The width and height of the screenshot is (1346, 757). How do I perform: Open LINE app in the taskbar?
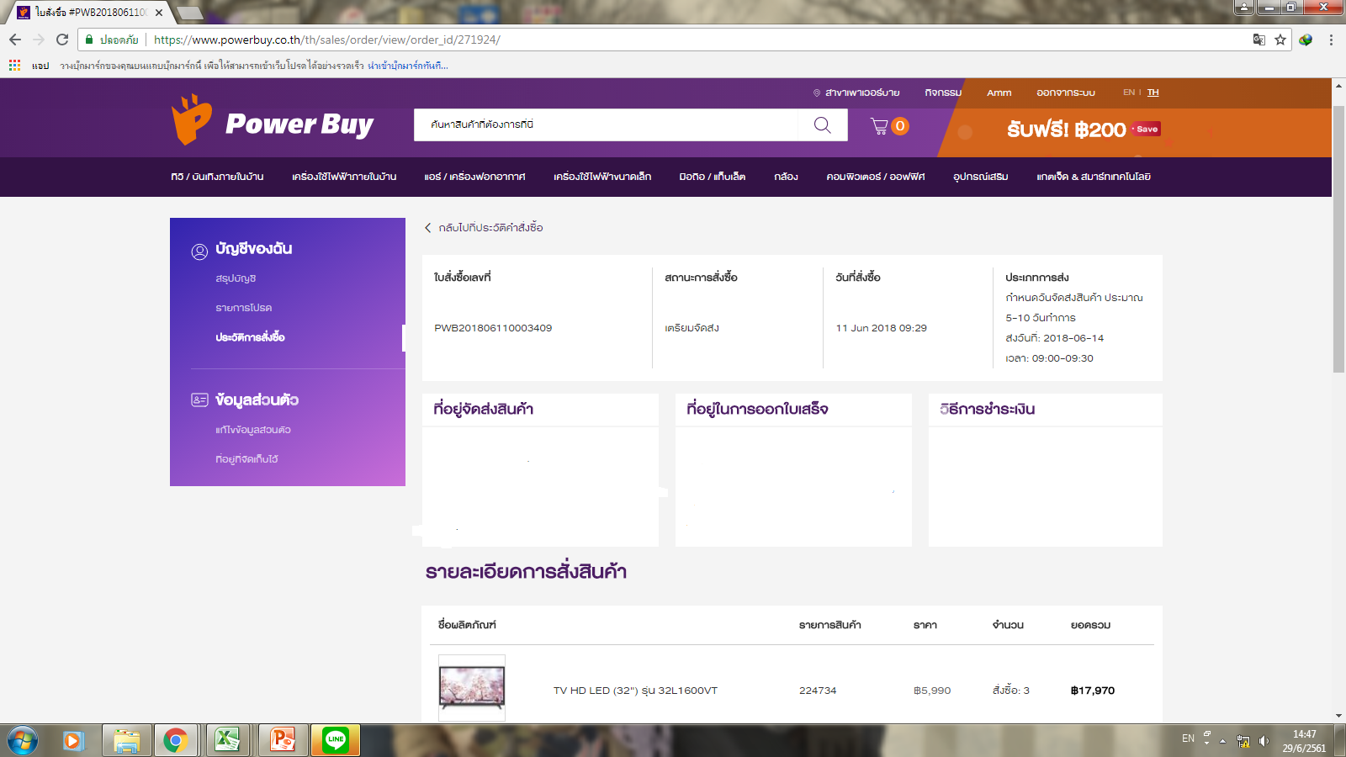[x=336, y=740]
